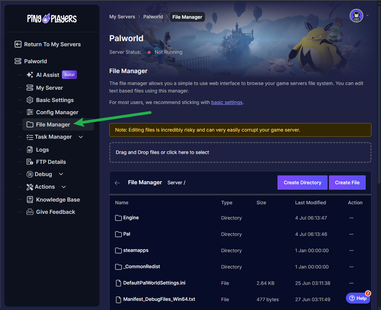The width and height of the screenshot is (381, 310).
Task: Click the AI Assist sparkle icon
Action: (30, 75)
